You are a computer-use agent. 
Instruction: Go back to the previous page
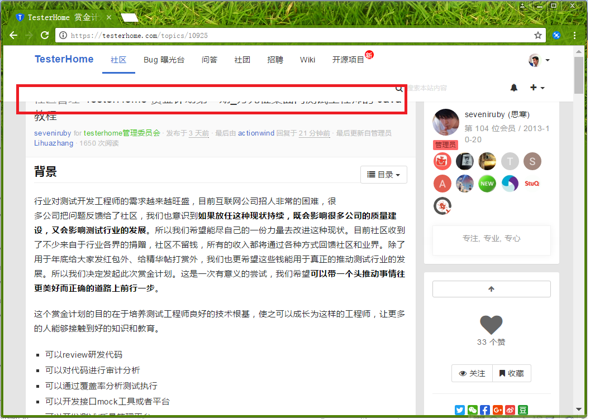[13, 35]
